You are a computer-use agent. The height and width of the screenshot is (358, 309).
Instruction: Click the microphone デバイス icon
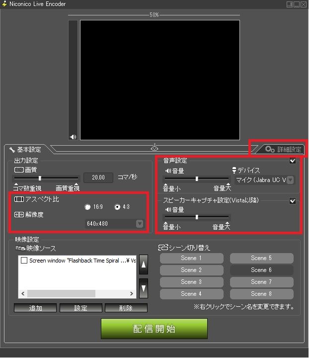click(x=234, y=170)
